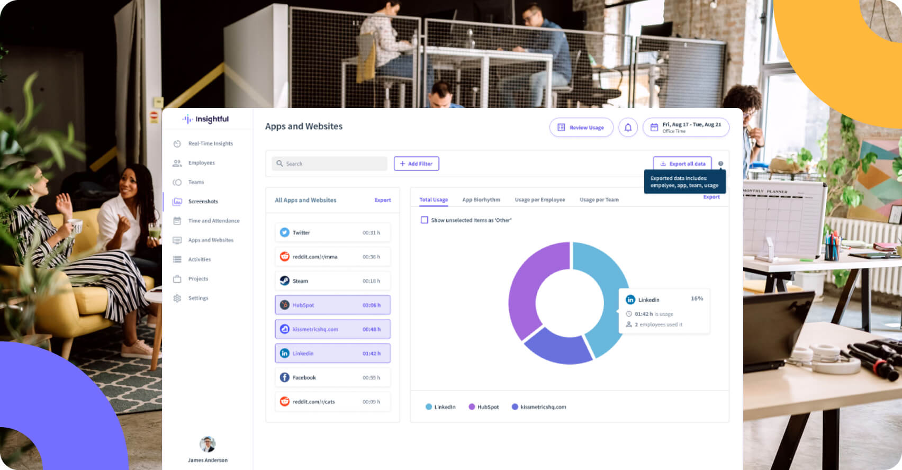Screen dimensions: 902x470
Task: Click the reddit.com/r/mma icon
Action: point(285,257)
